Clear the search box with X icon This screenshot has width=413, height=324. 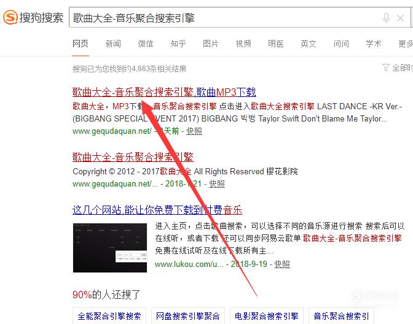(x=400, y=18)
